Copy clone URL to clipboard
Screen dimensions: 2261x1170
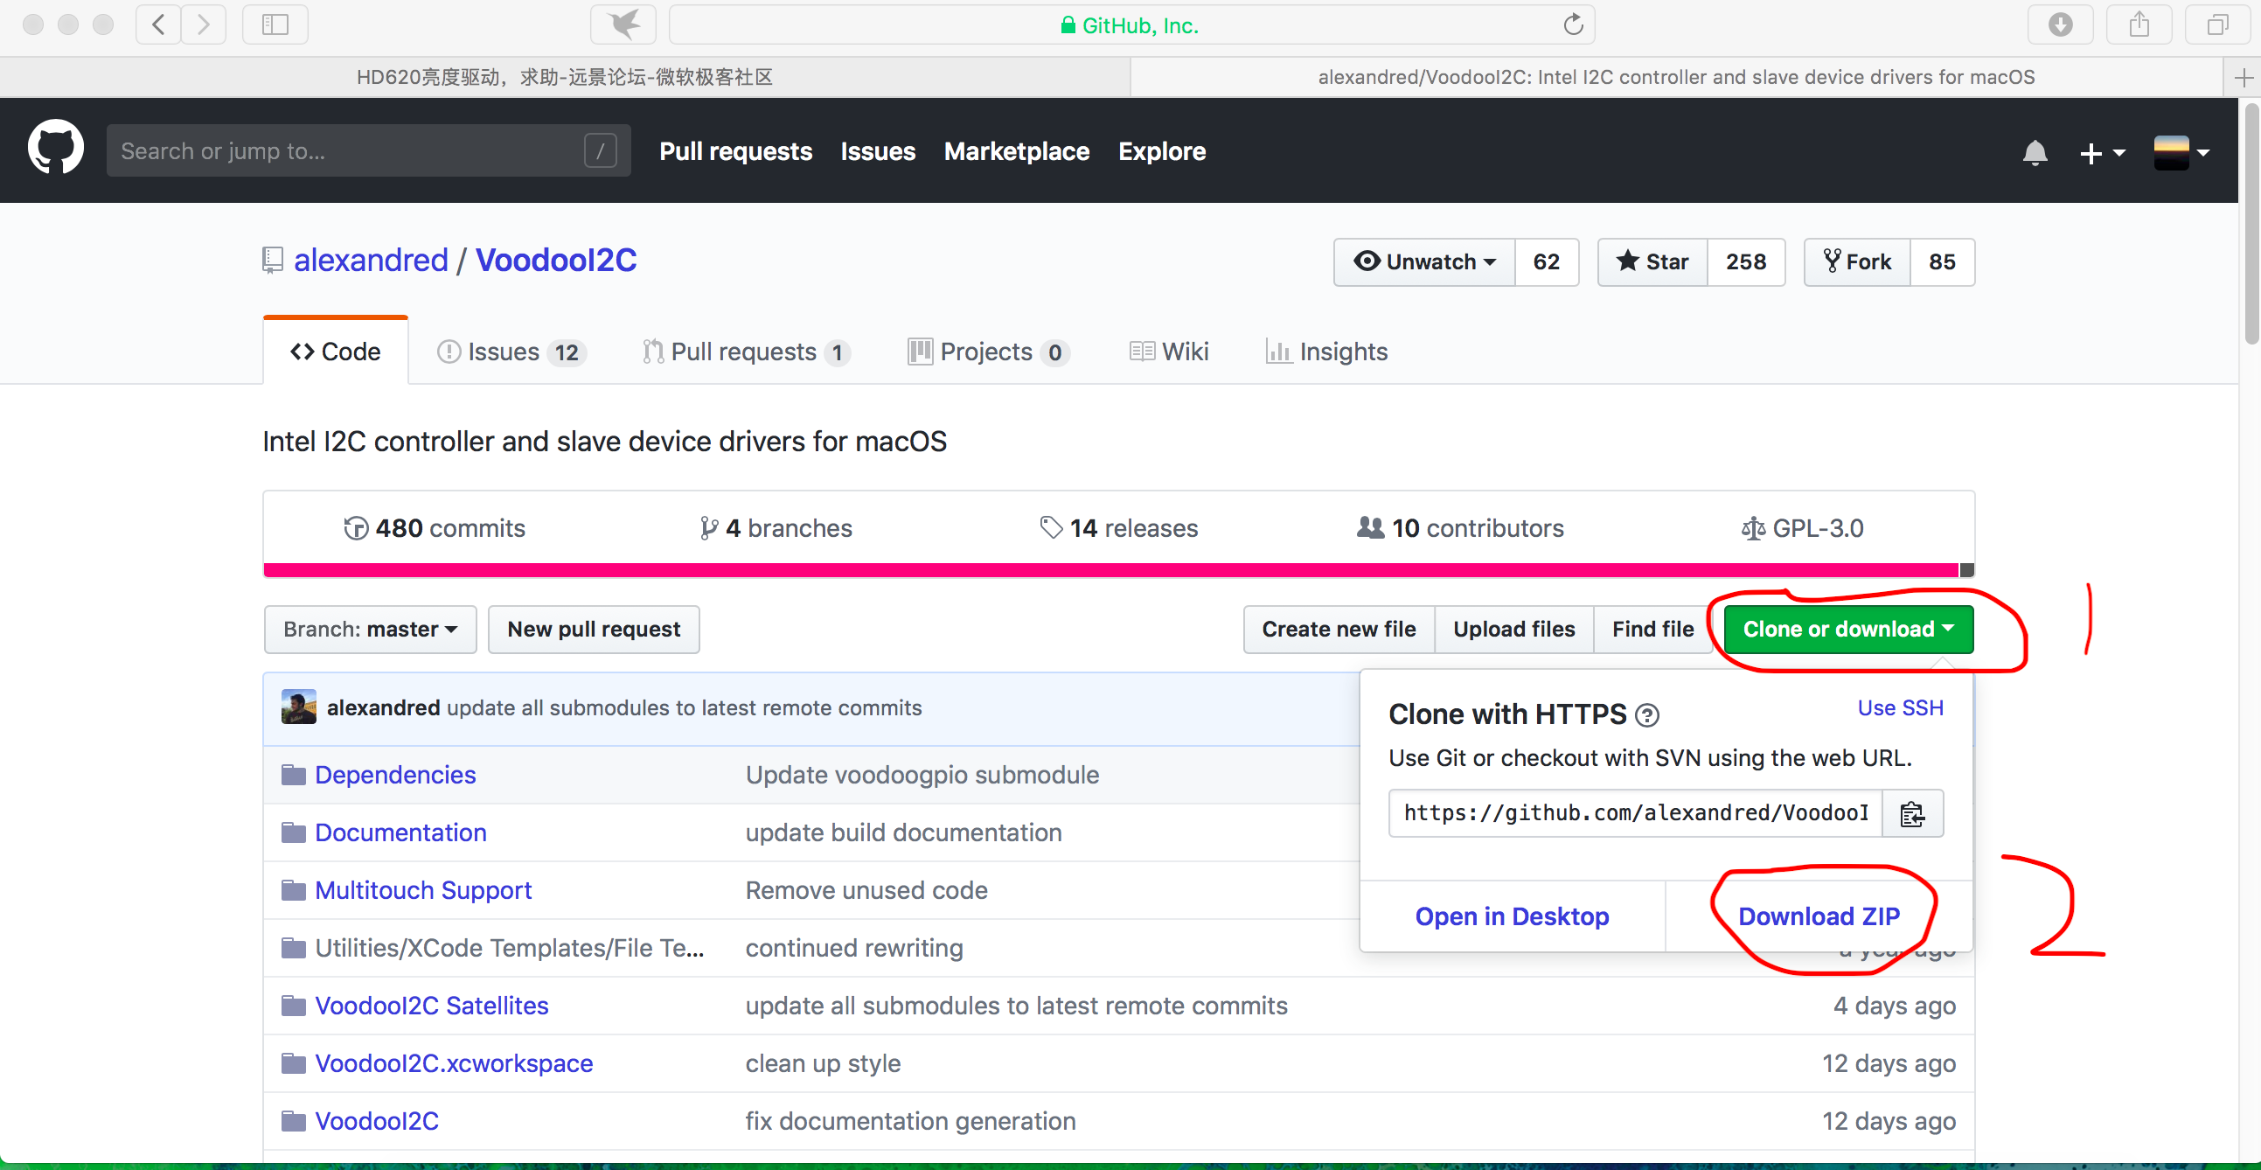point(1911,813)
